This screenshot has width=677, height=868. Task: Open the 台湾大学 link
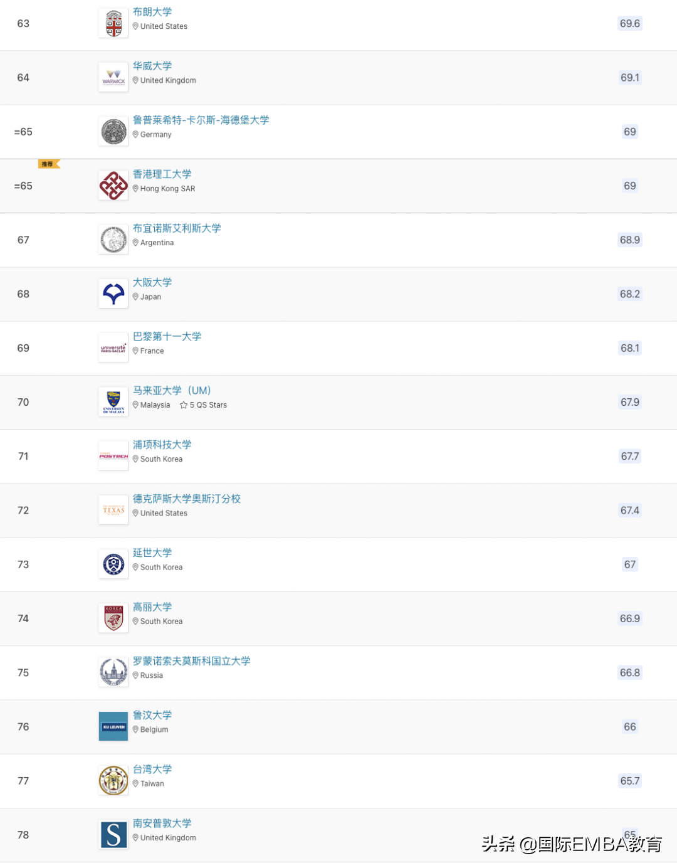click(152, 769)
